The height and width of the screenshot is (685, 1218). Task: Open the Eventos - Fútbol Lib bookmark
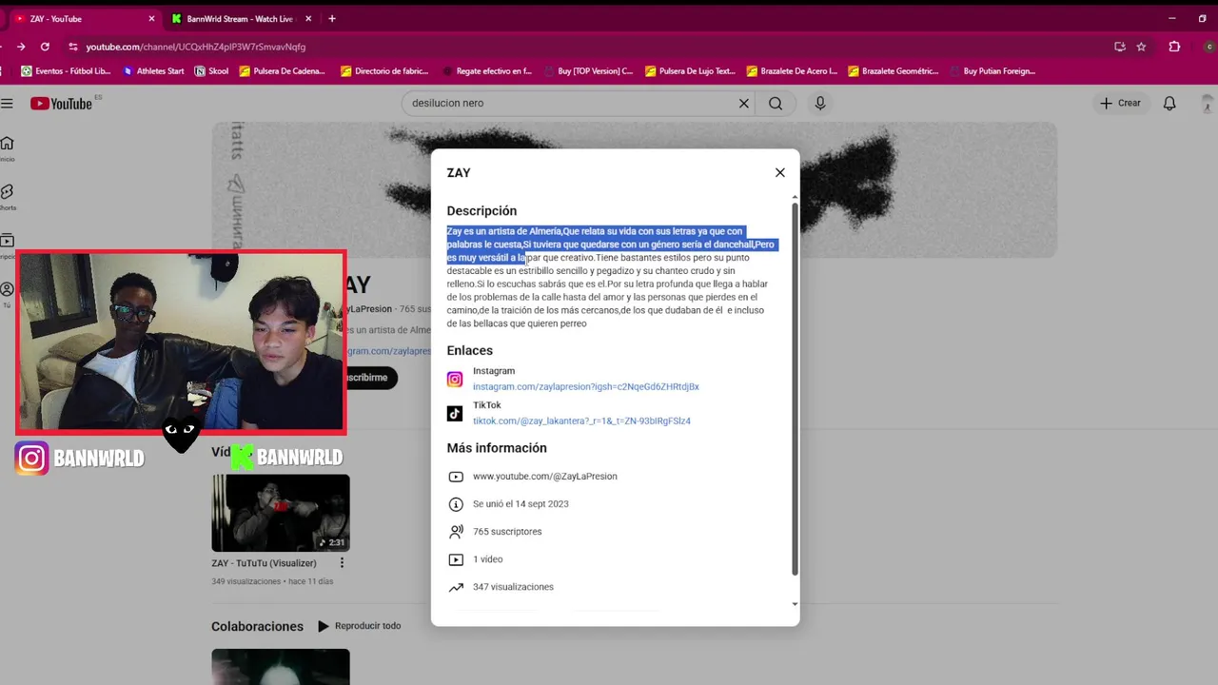[x=66, y=71]
